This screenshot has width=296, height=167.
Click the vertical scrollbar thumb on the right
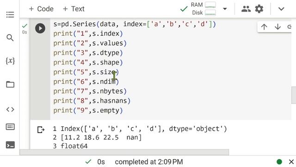294,95
